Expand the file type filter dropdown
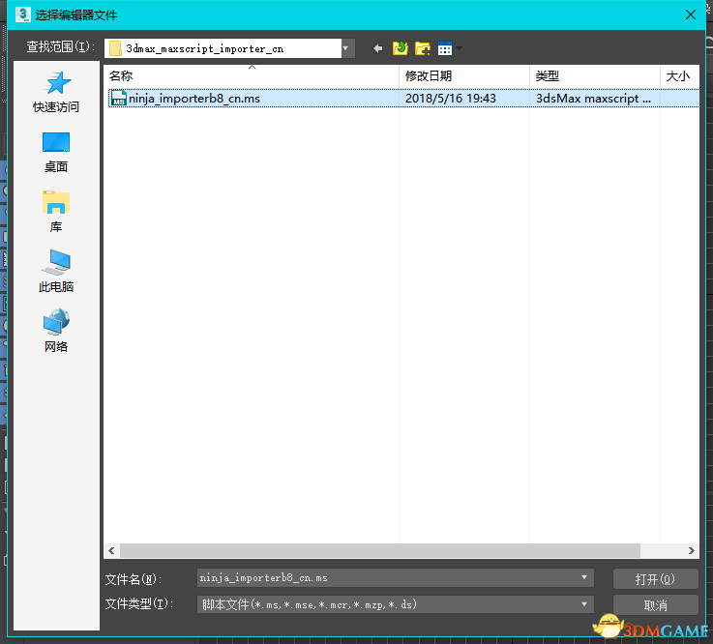Viewport: 713px width, 644px height. click(584, 604)
